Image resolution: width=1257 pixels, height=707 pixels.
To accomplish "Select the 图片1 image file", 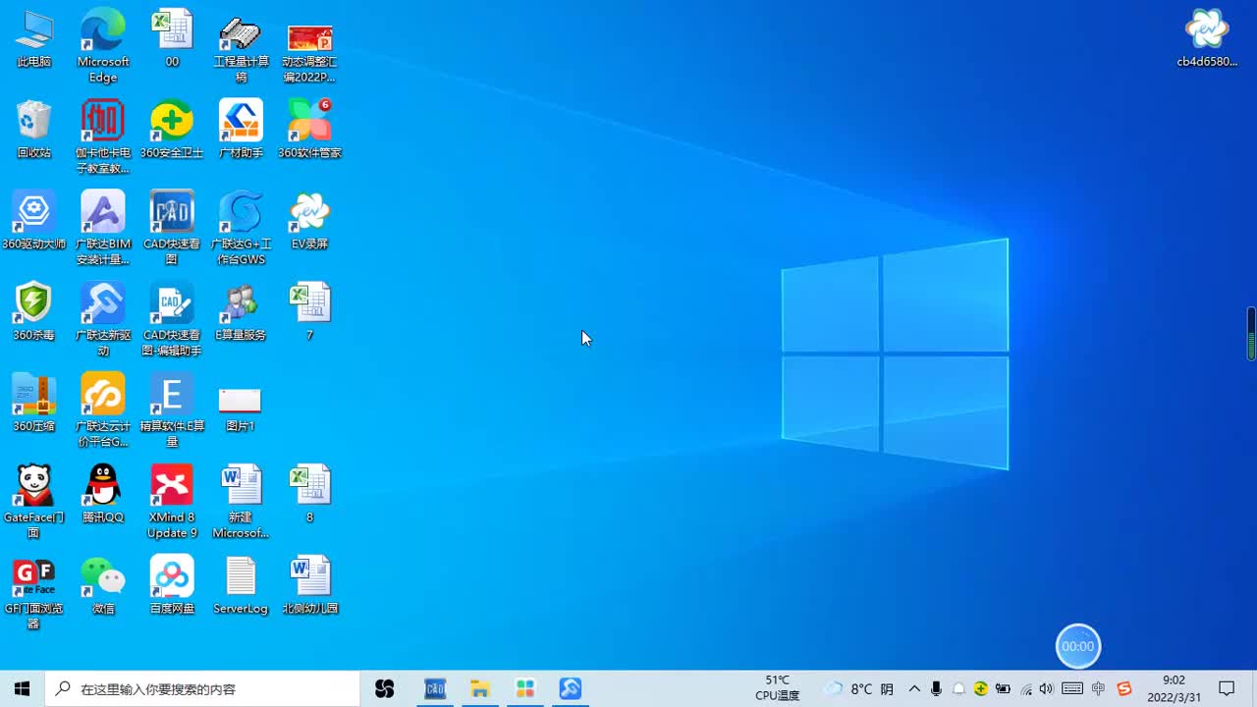I will pos(241,408).
